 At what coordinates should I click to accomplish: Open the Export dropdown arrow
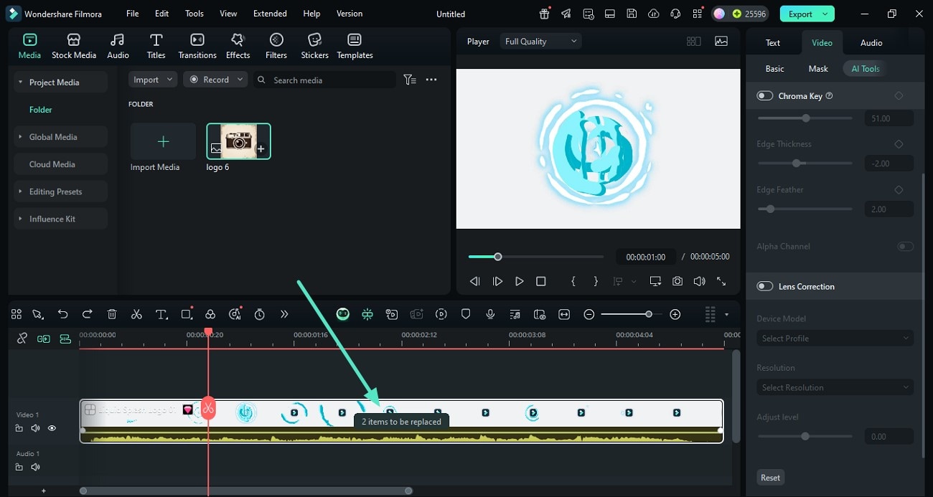(825, 14)
